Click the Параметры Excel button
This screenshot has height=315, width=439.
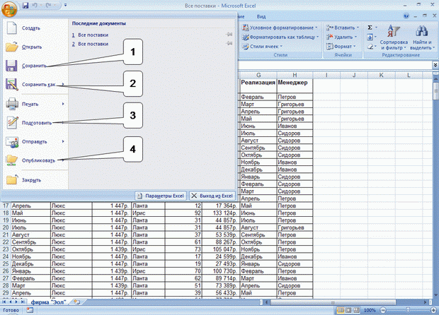[x=161, y=196]
